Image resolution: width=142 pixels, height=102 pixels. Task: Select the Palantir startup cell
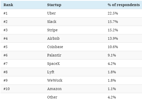[54, 55]
